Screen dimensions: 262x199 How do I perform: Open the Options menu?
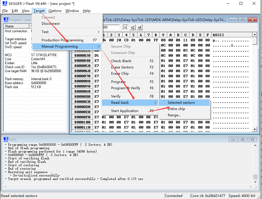(55, 11)
